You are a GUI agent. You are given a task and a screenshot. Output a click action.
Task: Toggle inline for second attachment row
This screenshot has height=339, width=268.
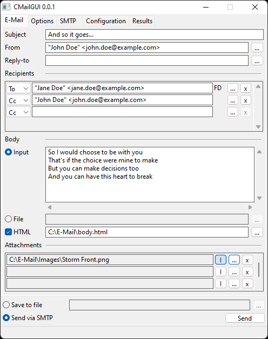(x=220, y=272)
